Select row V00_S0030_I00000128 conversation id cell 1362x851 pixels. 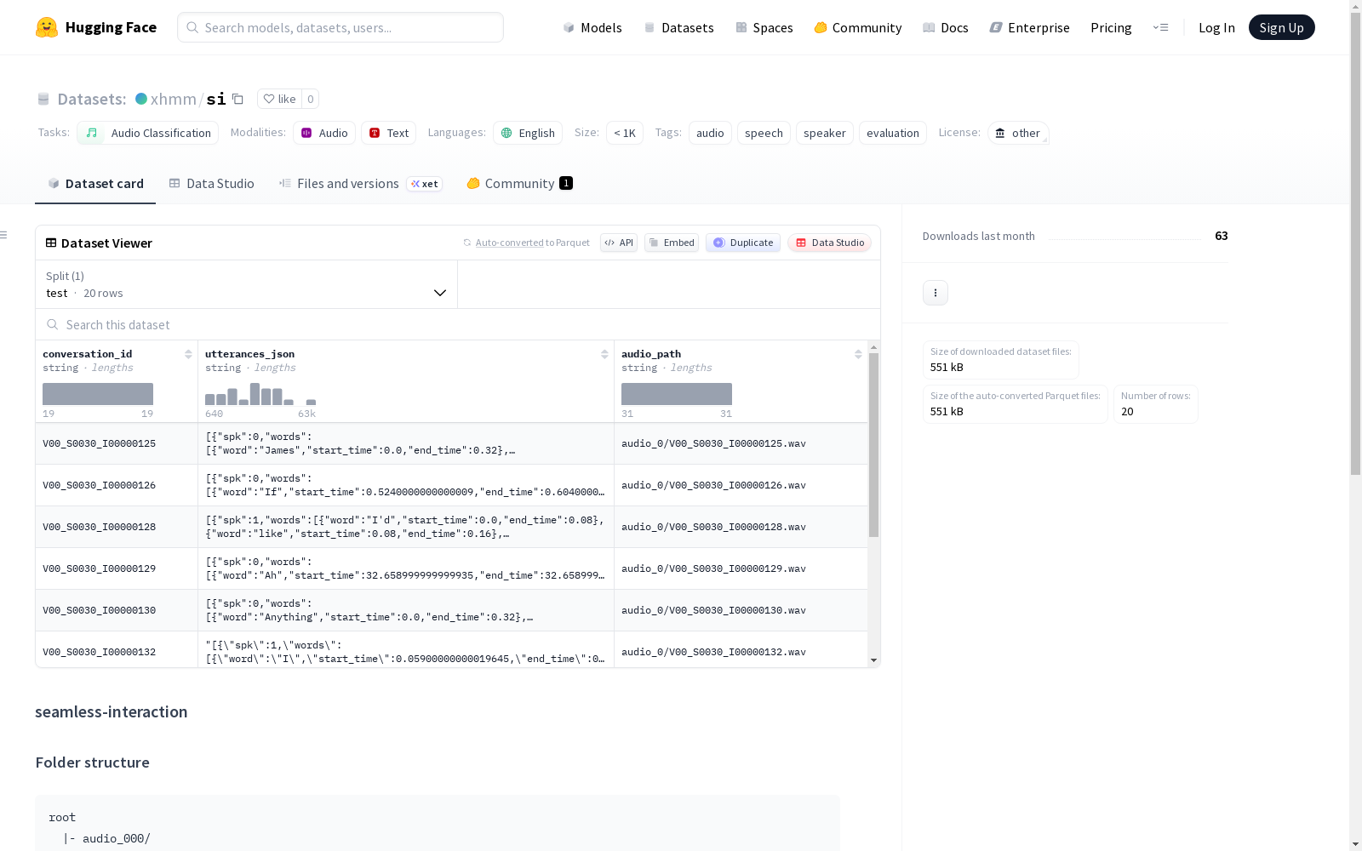click(117, 527)
